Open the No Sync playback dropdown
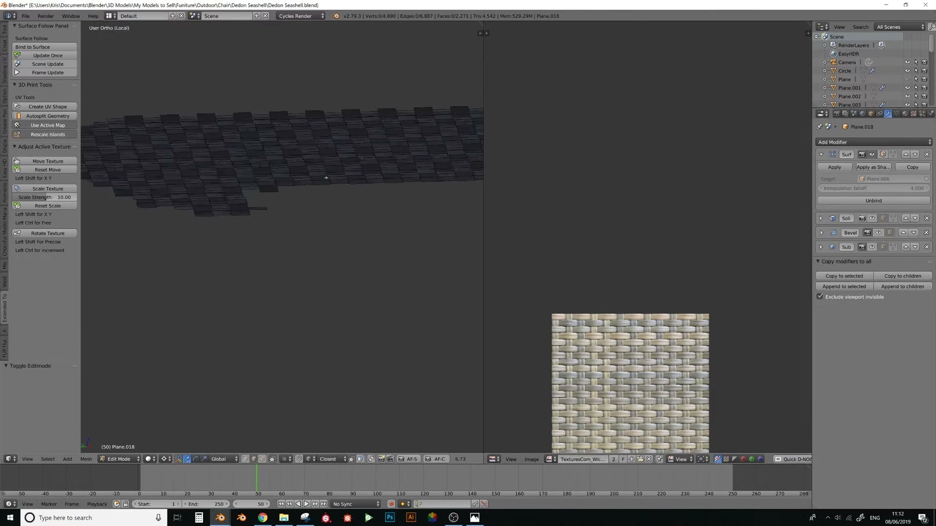The image size is (936, 526). coord(356,504)
